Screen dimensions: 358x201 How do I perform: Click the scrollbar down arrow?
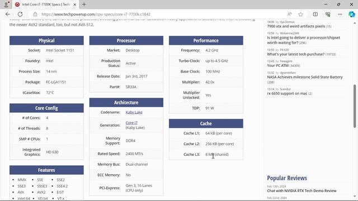click(355, 196)
